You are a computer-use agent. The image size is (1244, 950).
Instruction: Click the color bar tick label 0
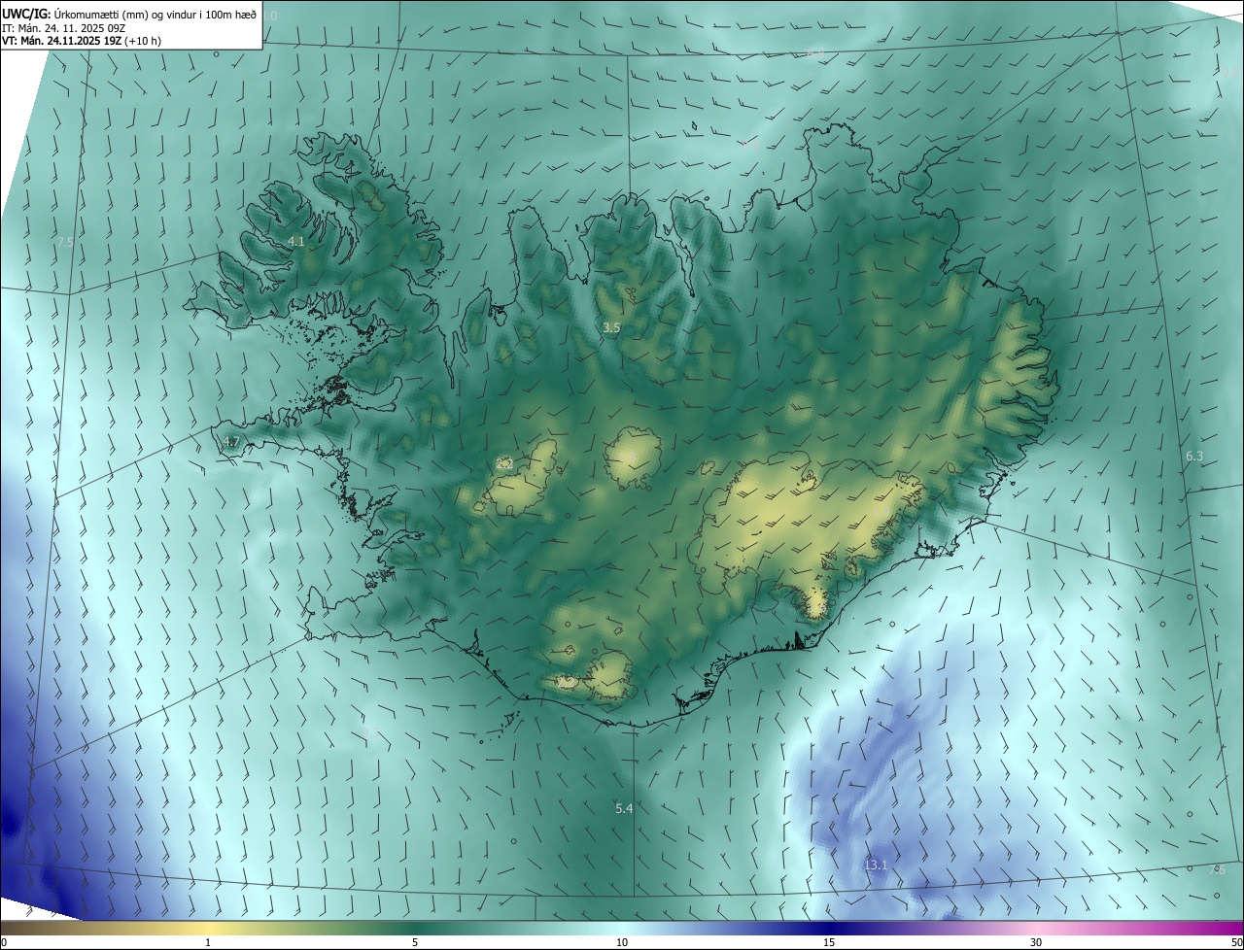tap(4, 943)
